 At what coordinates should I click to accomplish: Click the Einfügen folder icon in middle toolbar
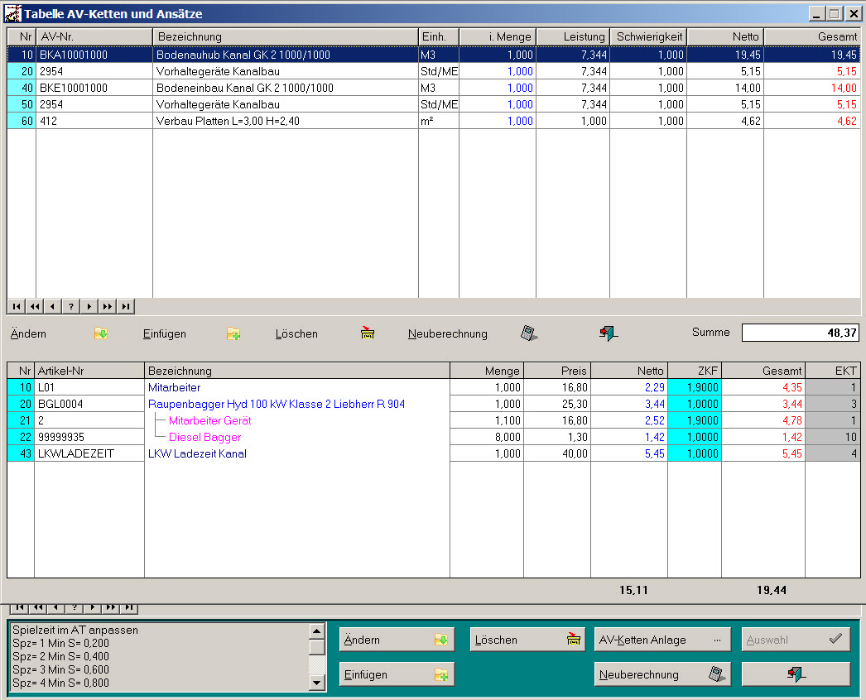click(233, 334)
